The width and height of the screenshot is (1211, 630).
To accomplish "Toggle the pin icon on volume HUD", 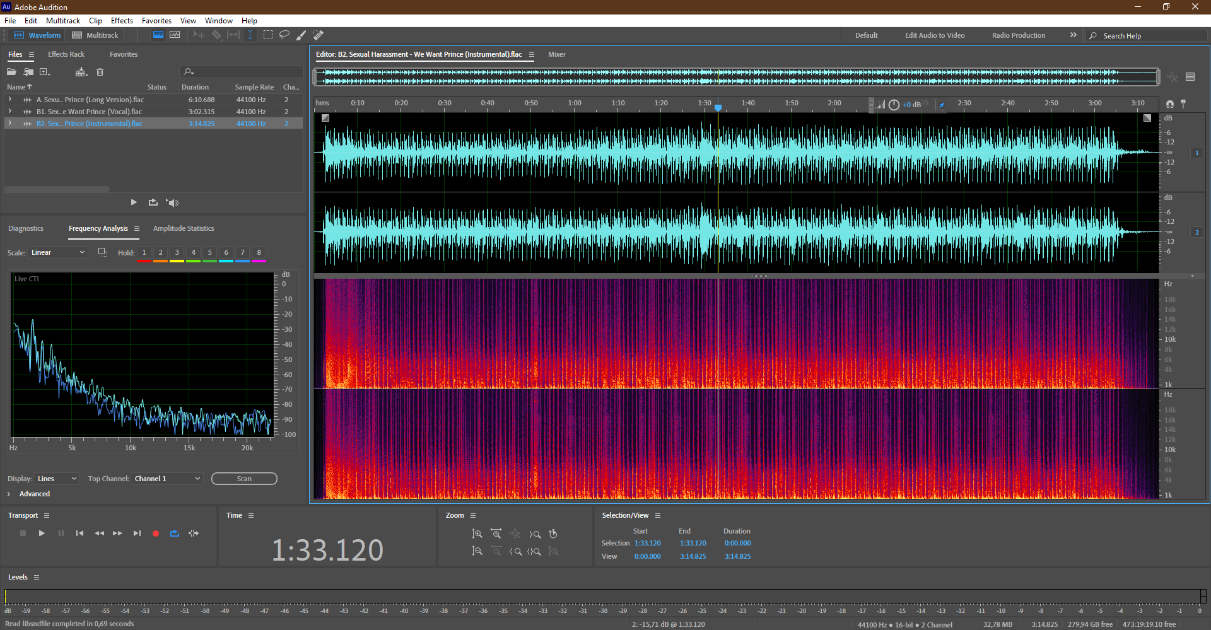I will [941, 105].
